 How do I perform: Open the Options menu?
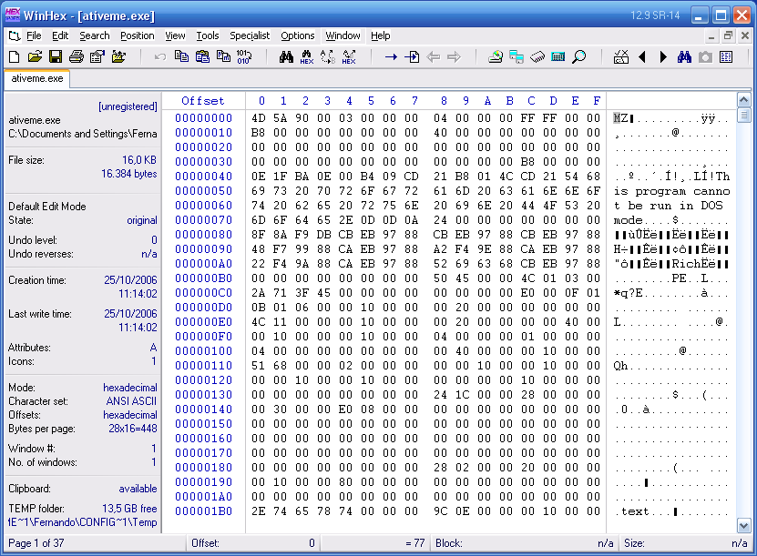(x=297, y=35)
